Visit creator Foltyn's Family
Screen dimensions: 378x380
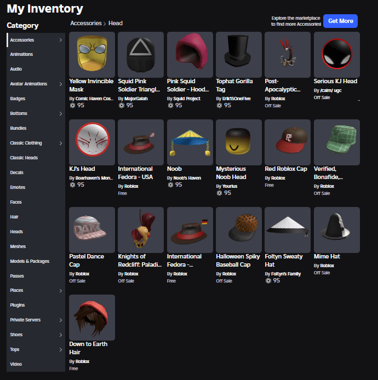click(286, 274)
